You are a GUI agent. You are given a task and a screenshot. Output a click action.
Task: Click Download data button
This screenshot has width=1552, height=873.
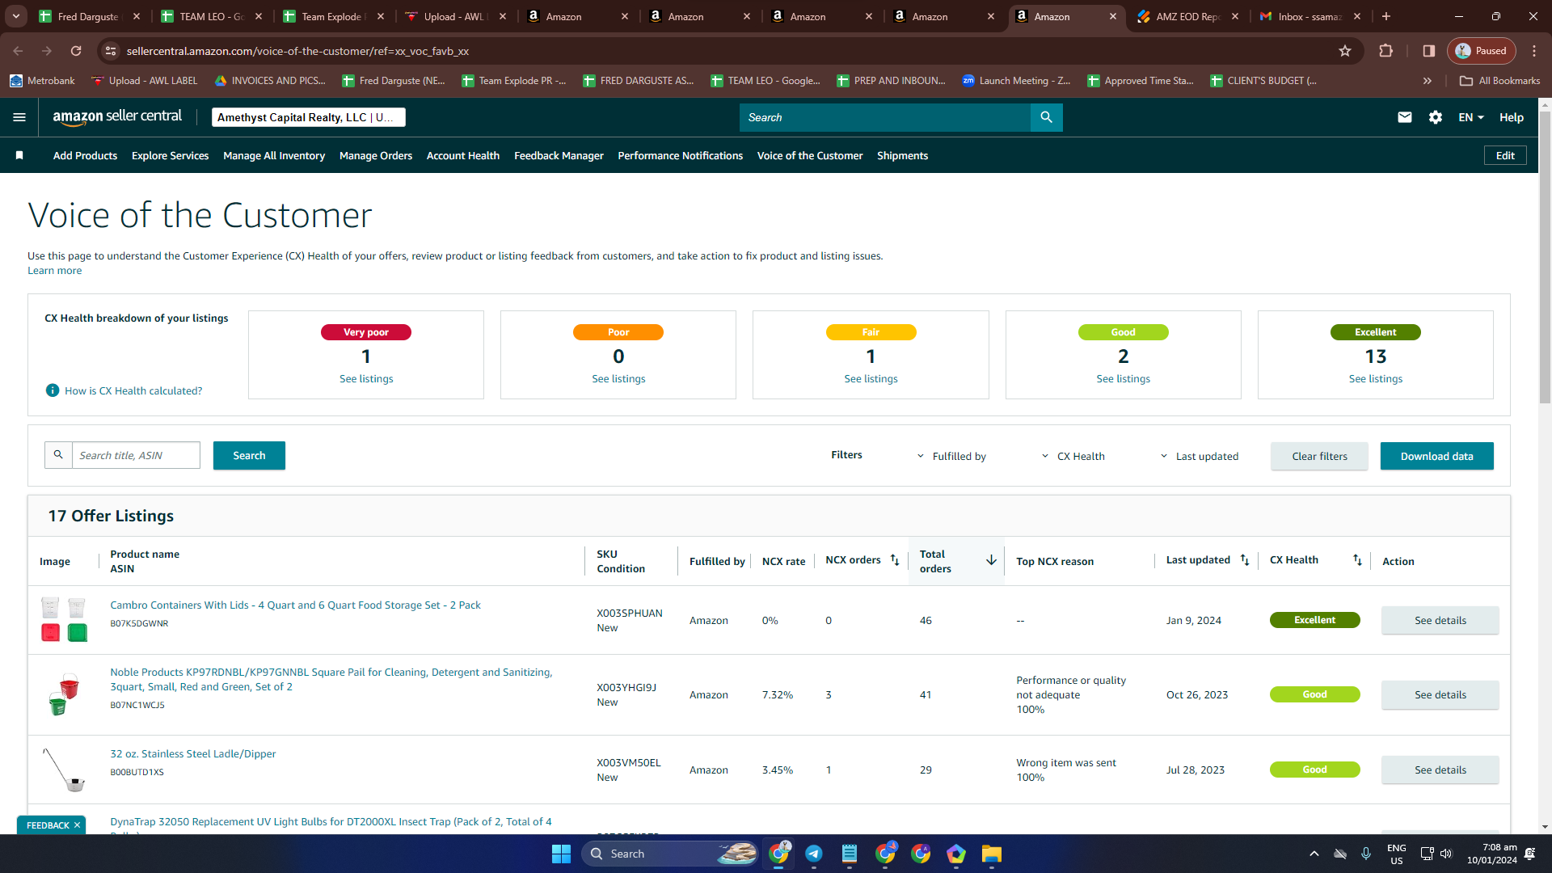(x=1436, y=456)
